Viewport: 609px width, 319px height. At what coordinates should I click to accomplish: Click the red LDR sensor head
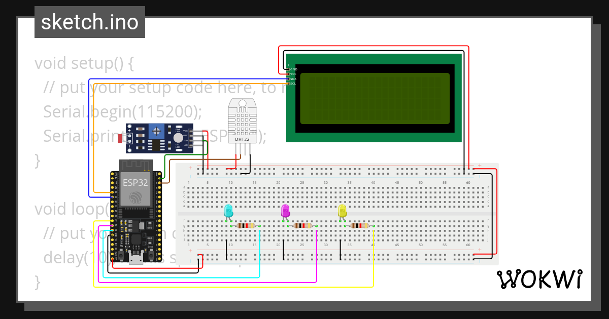[x=120, y=138]
